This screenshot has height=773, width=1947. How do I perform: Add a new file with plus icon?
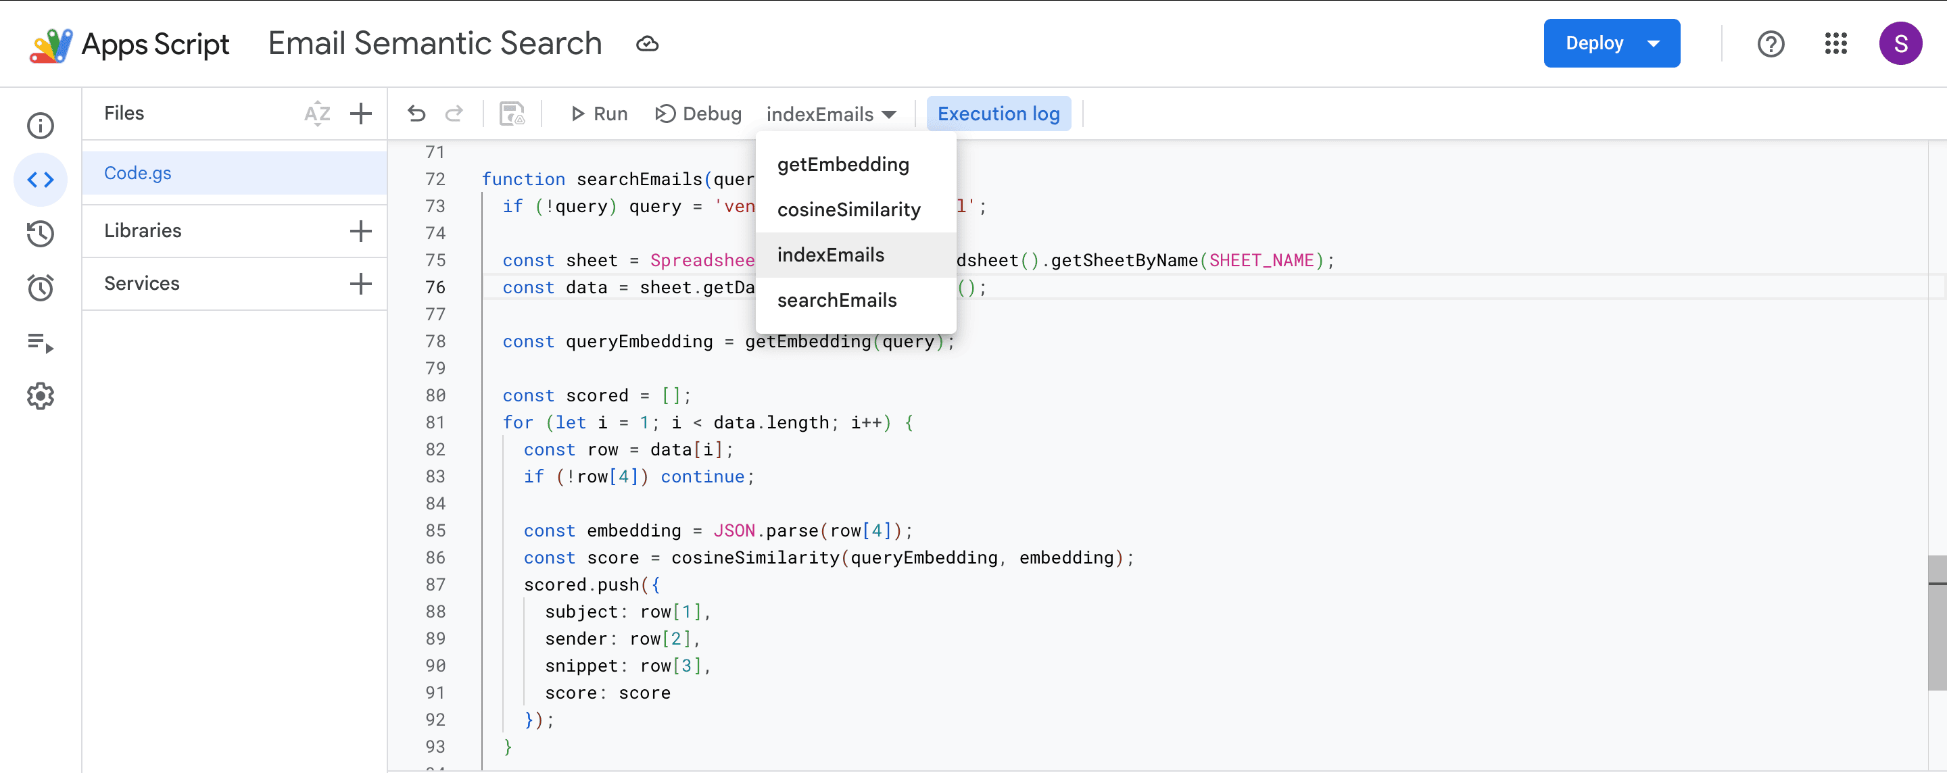point(361,114)
